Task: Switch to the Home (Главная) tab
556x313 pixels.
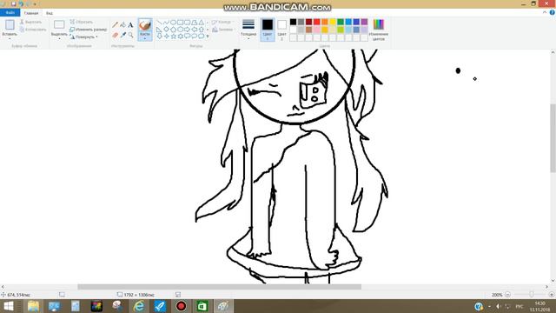Action: 31,13
